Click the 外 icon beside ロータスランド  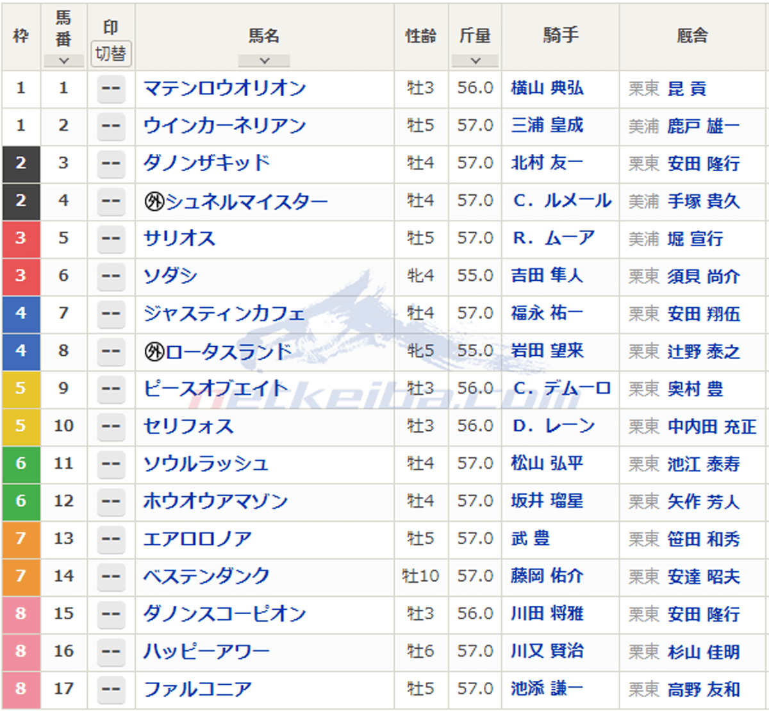(154, 351)
